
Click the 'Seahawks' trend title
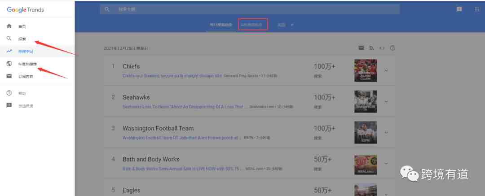pos(136,97)
